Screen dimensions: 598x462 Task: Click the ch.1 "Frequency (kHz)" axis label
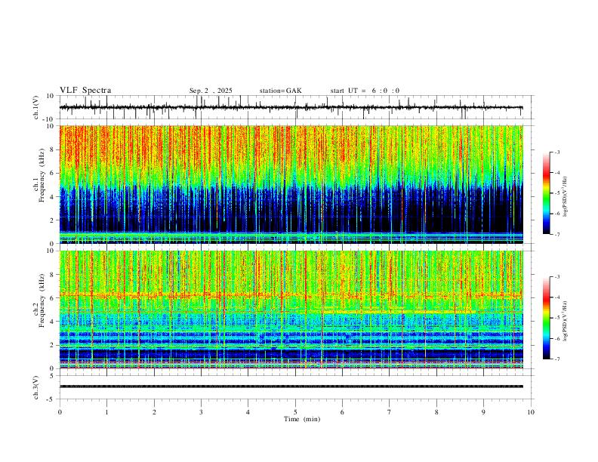pyautogui.click(x=42, y=176)
